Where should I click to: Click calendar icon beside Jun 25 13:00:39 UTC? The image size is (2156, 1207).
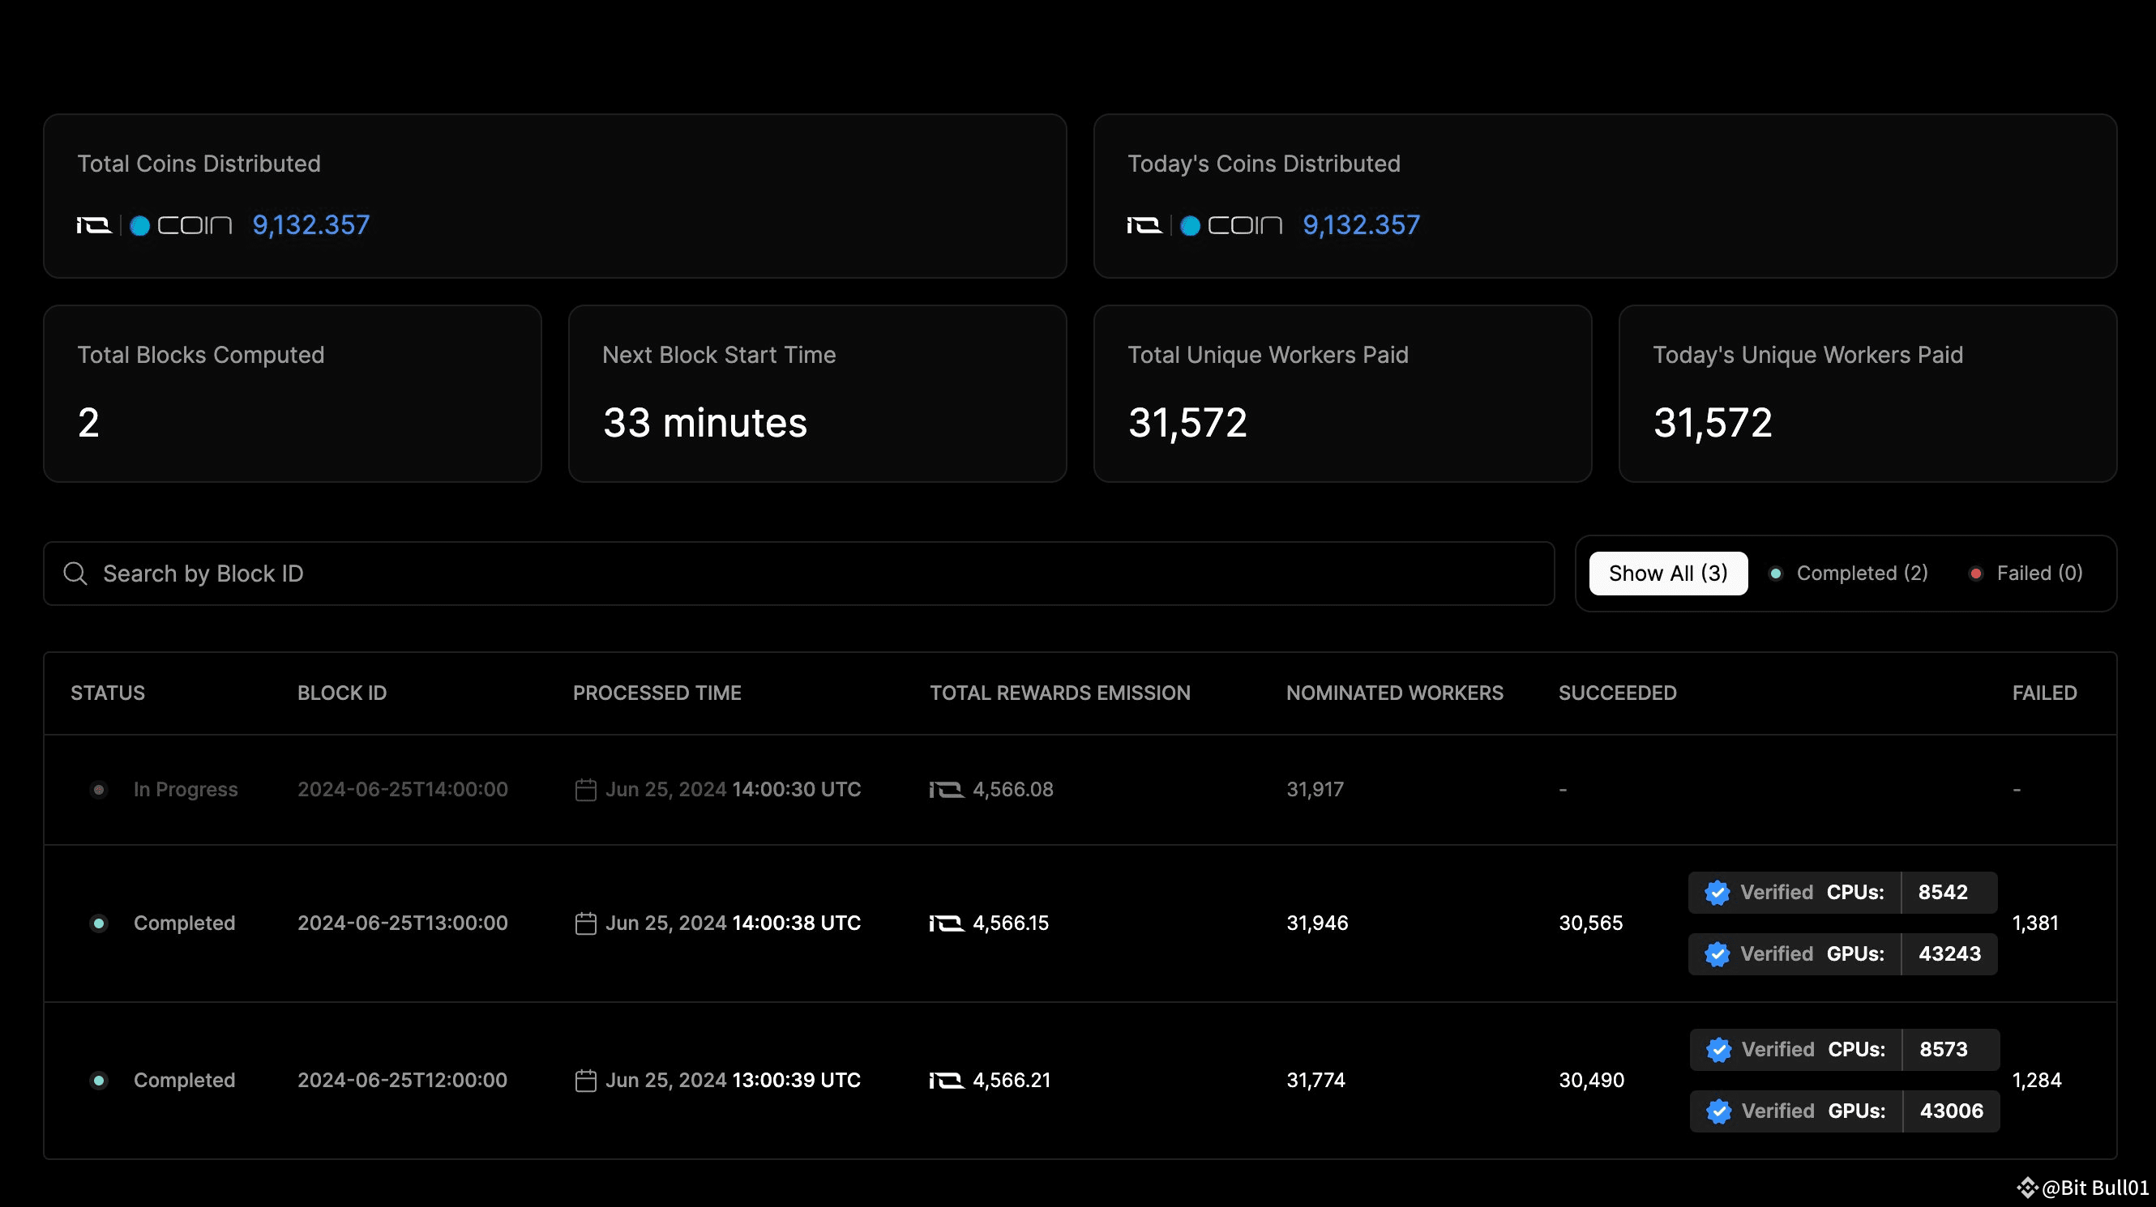click(x=586, y=1081)
